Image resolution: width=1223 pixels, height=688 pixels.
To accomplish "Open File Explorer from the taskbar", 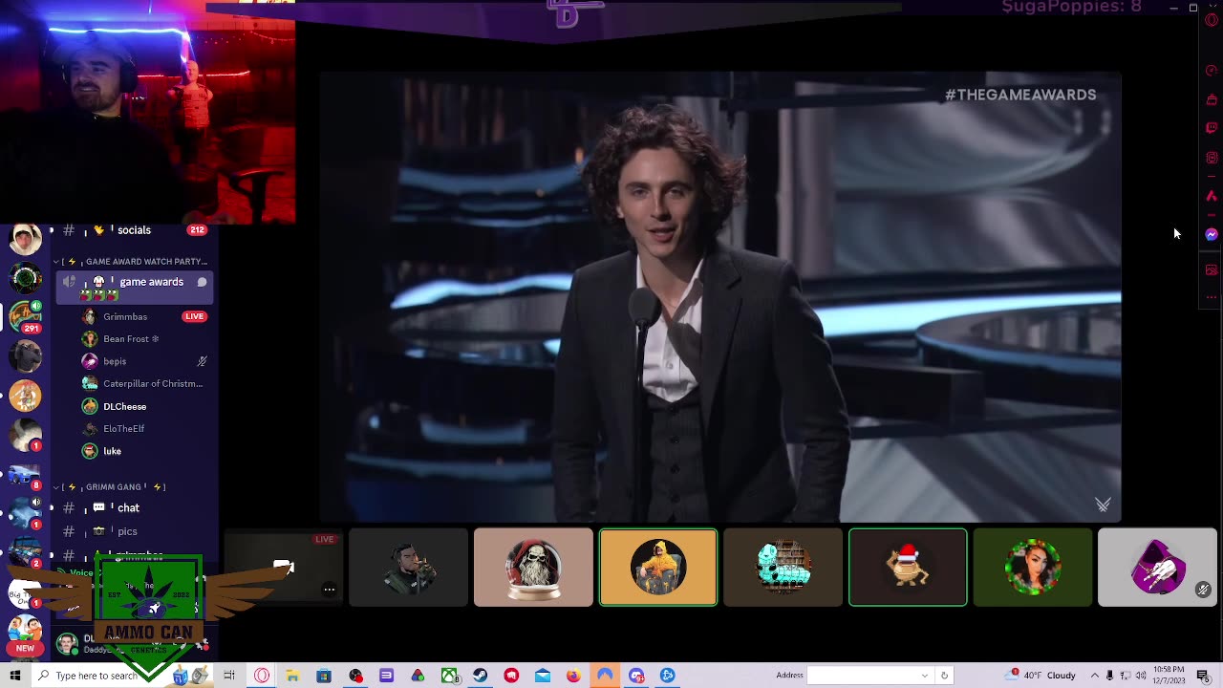I will point(292,676).
